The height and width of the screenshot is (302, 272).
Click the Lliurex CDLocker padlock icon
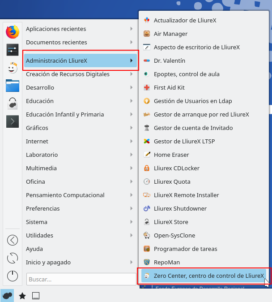click(146, 168)
